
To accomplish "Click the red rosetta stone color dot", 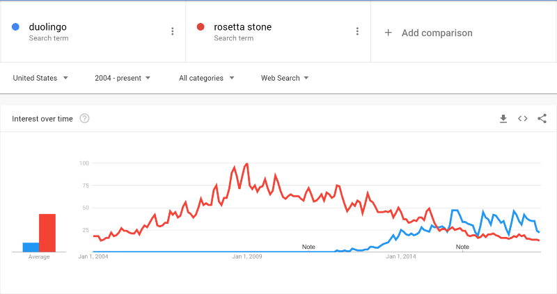I will 201,27.
